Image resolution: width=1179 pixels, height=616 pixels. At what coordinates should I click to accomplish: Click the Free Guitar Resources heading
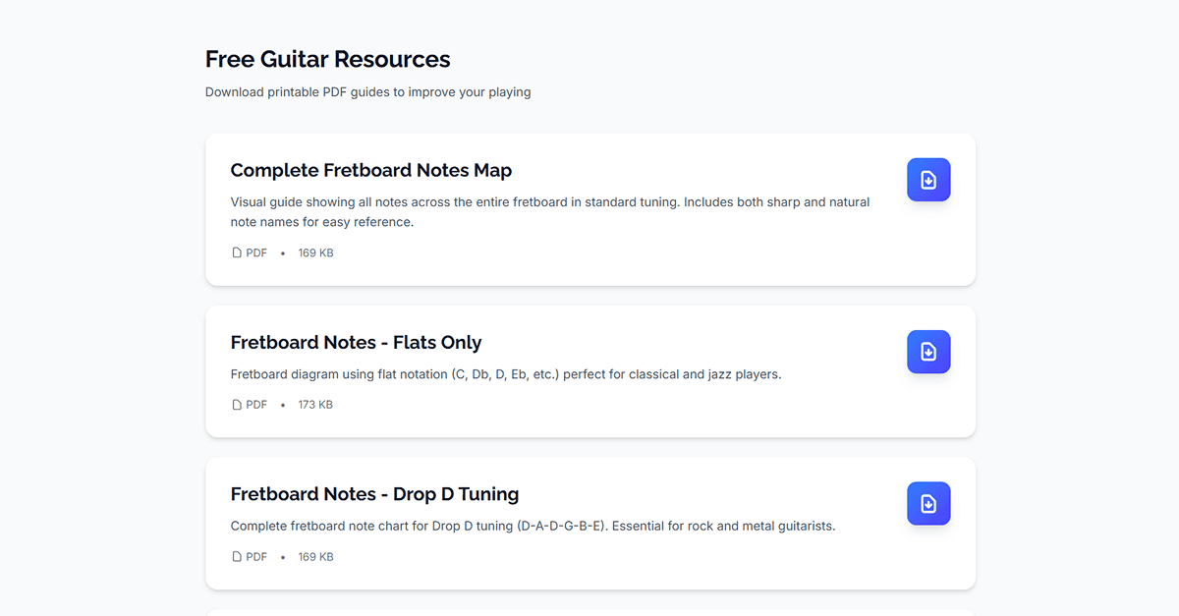327,59
